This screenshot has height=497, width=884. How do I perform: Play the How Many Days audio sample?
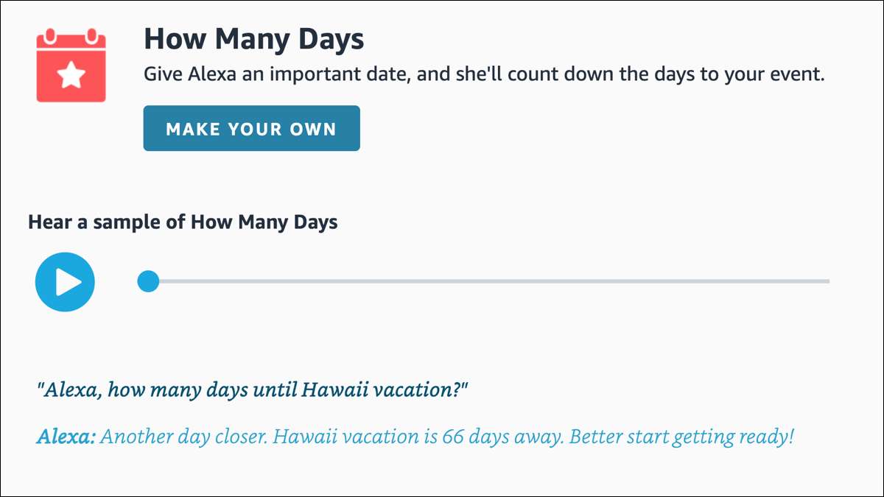tap(65, 281)
